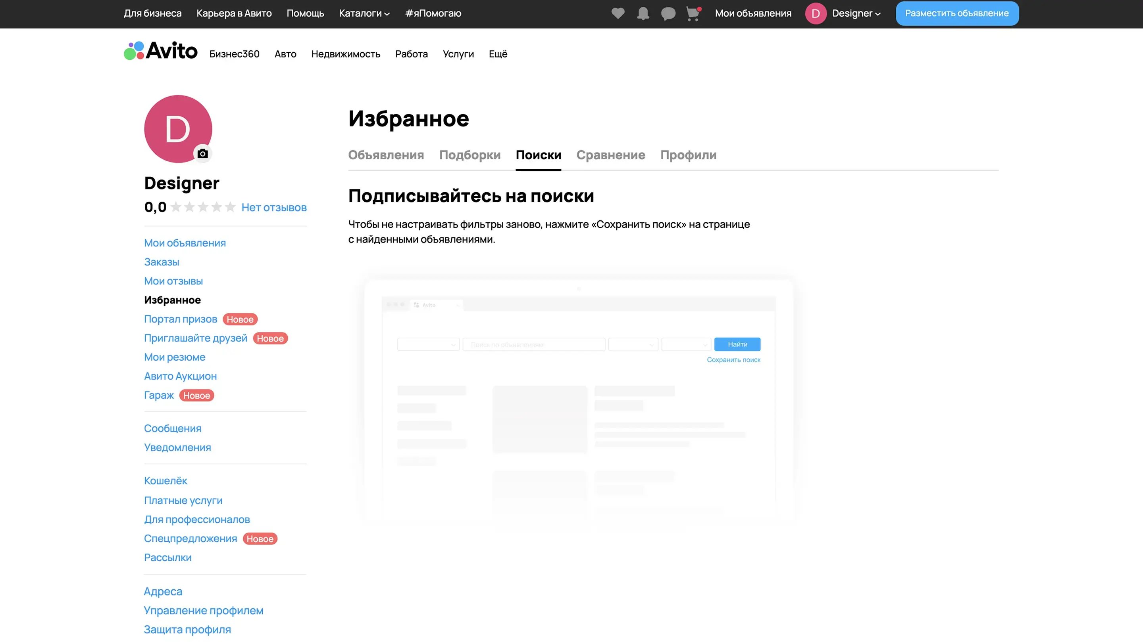The image size is (1143, 642).
Task: Switch to the Объявления tab
Action: pyautogui.click(x=386, y=155)
